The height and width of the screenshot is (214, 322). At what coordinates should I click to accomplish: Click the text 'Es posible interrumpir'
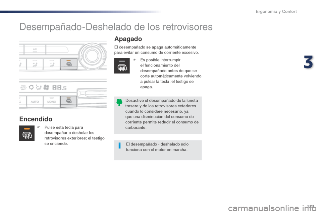pos(160,60)
